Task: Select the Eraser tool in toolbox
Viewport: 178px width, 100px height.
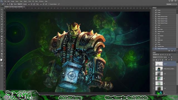Action: pos(2,34)
